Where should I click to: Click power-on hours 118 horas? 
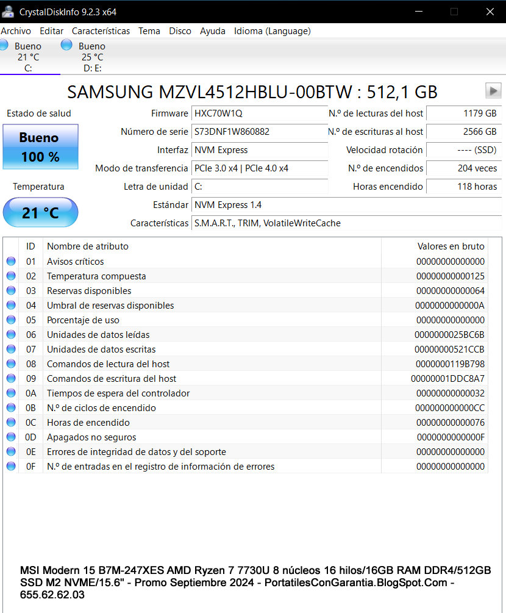pyautogui.click(x=464, y=187)
